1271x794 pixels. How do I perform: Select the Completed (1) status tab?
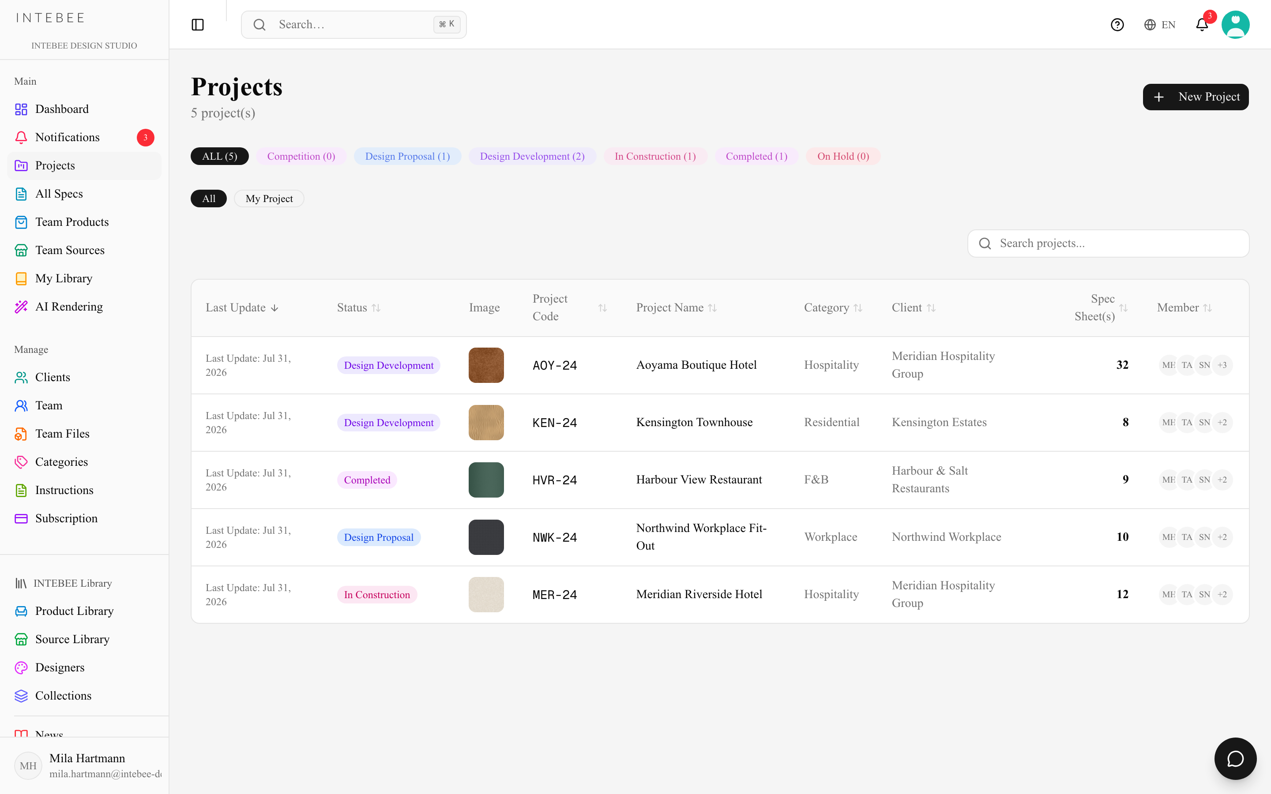coord(756,157)
